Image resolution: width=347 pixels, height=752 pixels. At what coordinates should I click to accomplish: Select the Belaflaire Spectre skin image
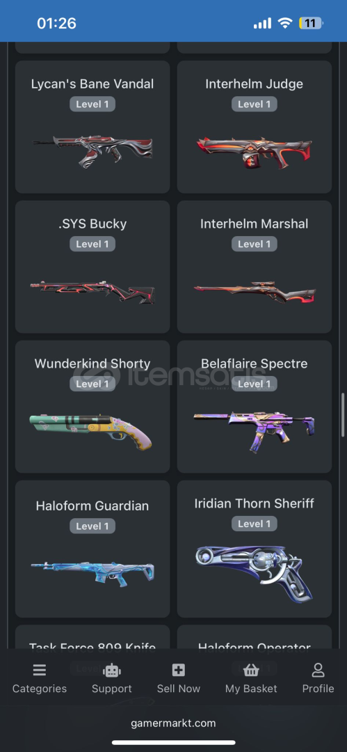(255, 431)
